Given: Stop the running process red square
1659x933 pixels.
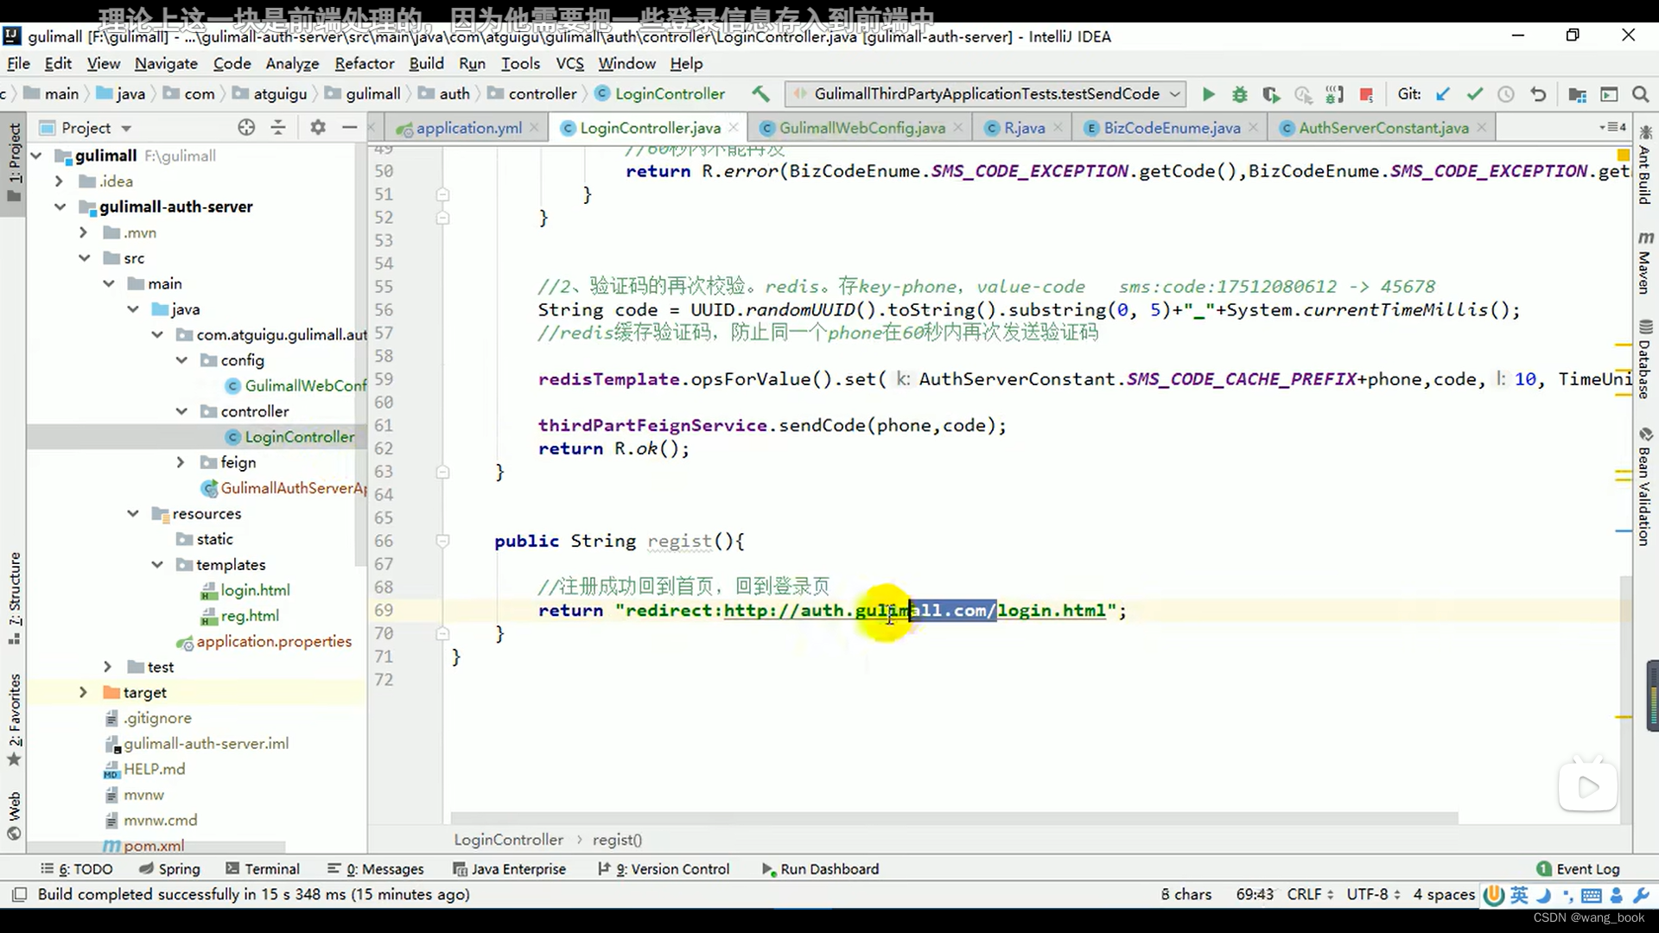Looking at the screenshot, I should 1366,94.
